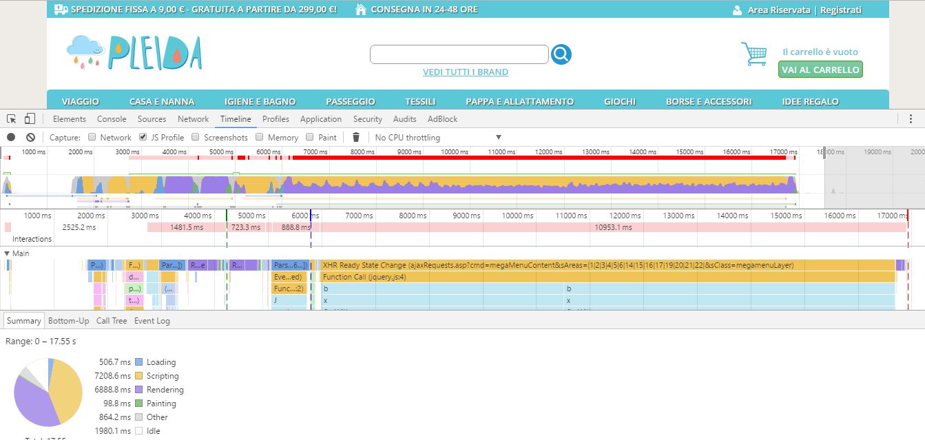Open the AdBlock tab
925x440 pixels.
point(442,119)
